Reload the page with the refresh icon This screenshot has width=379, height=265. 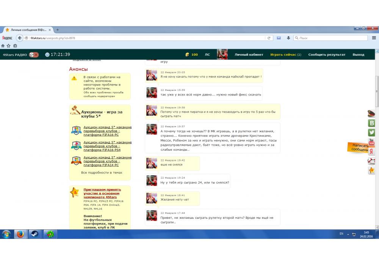pyautogui.click(x=269, y=38)
